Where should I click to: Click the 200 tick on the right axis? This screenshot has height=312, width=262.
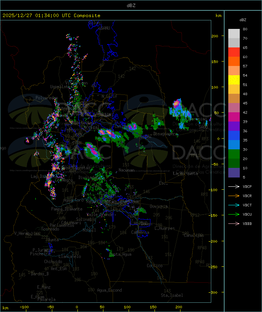pos(215,36)
